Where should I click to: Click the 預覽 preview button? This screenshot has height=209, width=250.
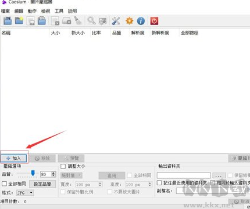71,159
